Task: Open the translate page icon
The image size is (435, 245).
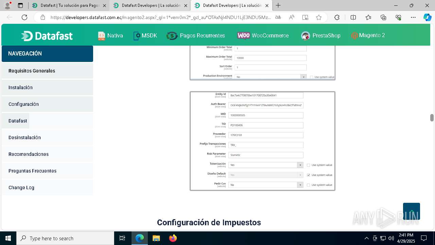Action: 278,17
